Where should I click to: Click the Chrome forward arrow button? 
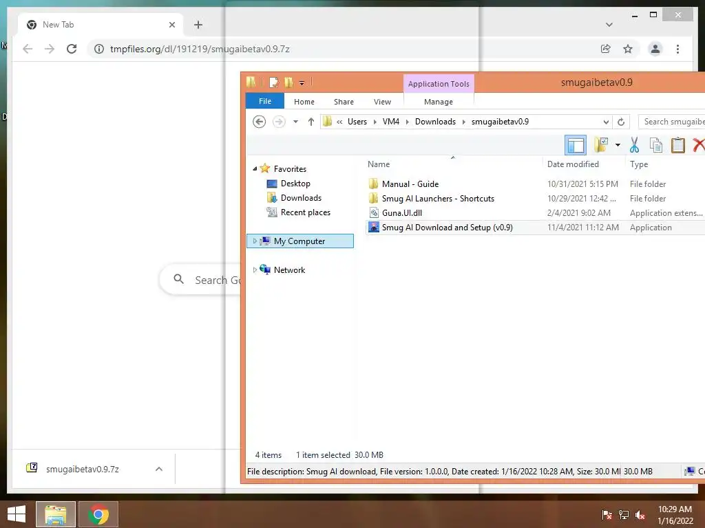[50, 49]
